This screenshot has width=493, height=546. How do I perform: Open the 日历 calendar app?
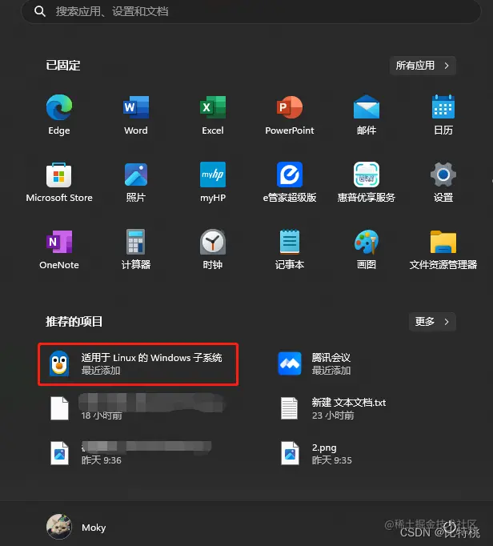click(x=443, y=115)
